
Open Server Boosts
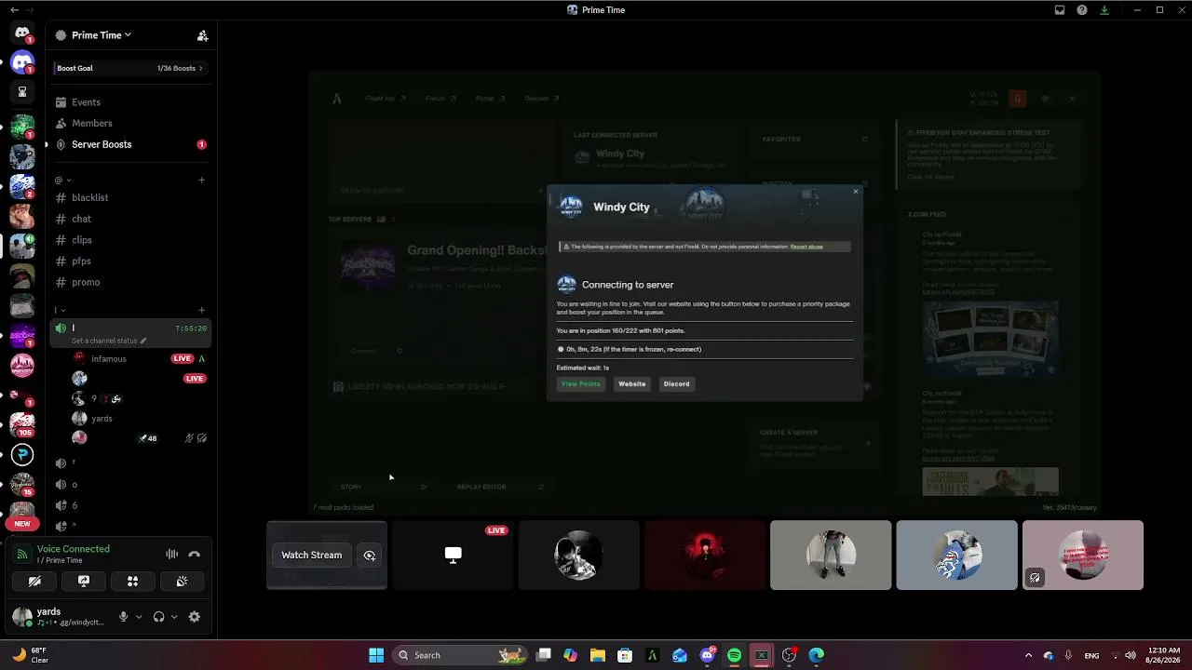click(130, 144)
